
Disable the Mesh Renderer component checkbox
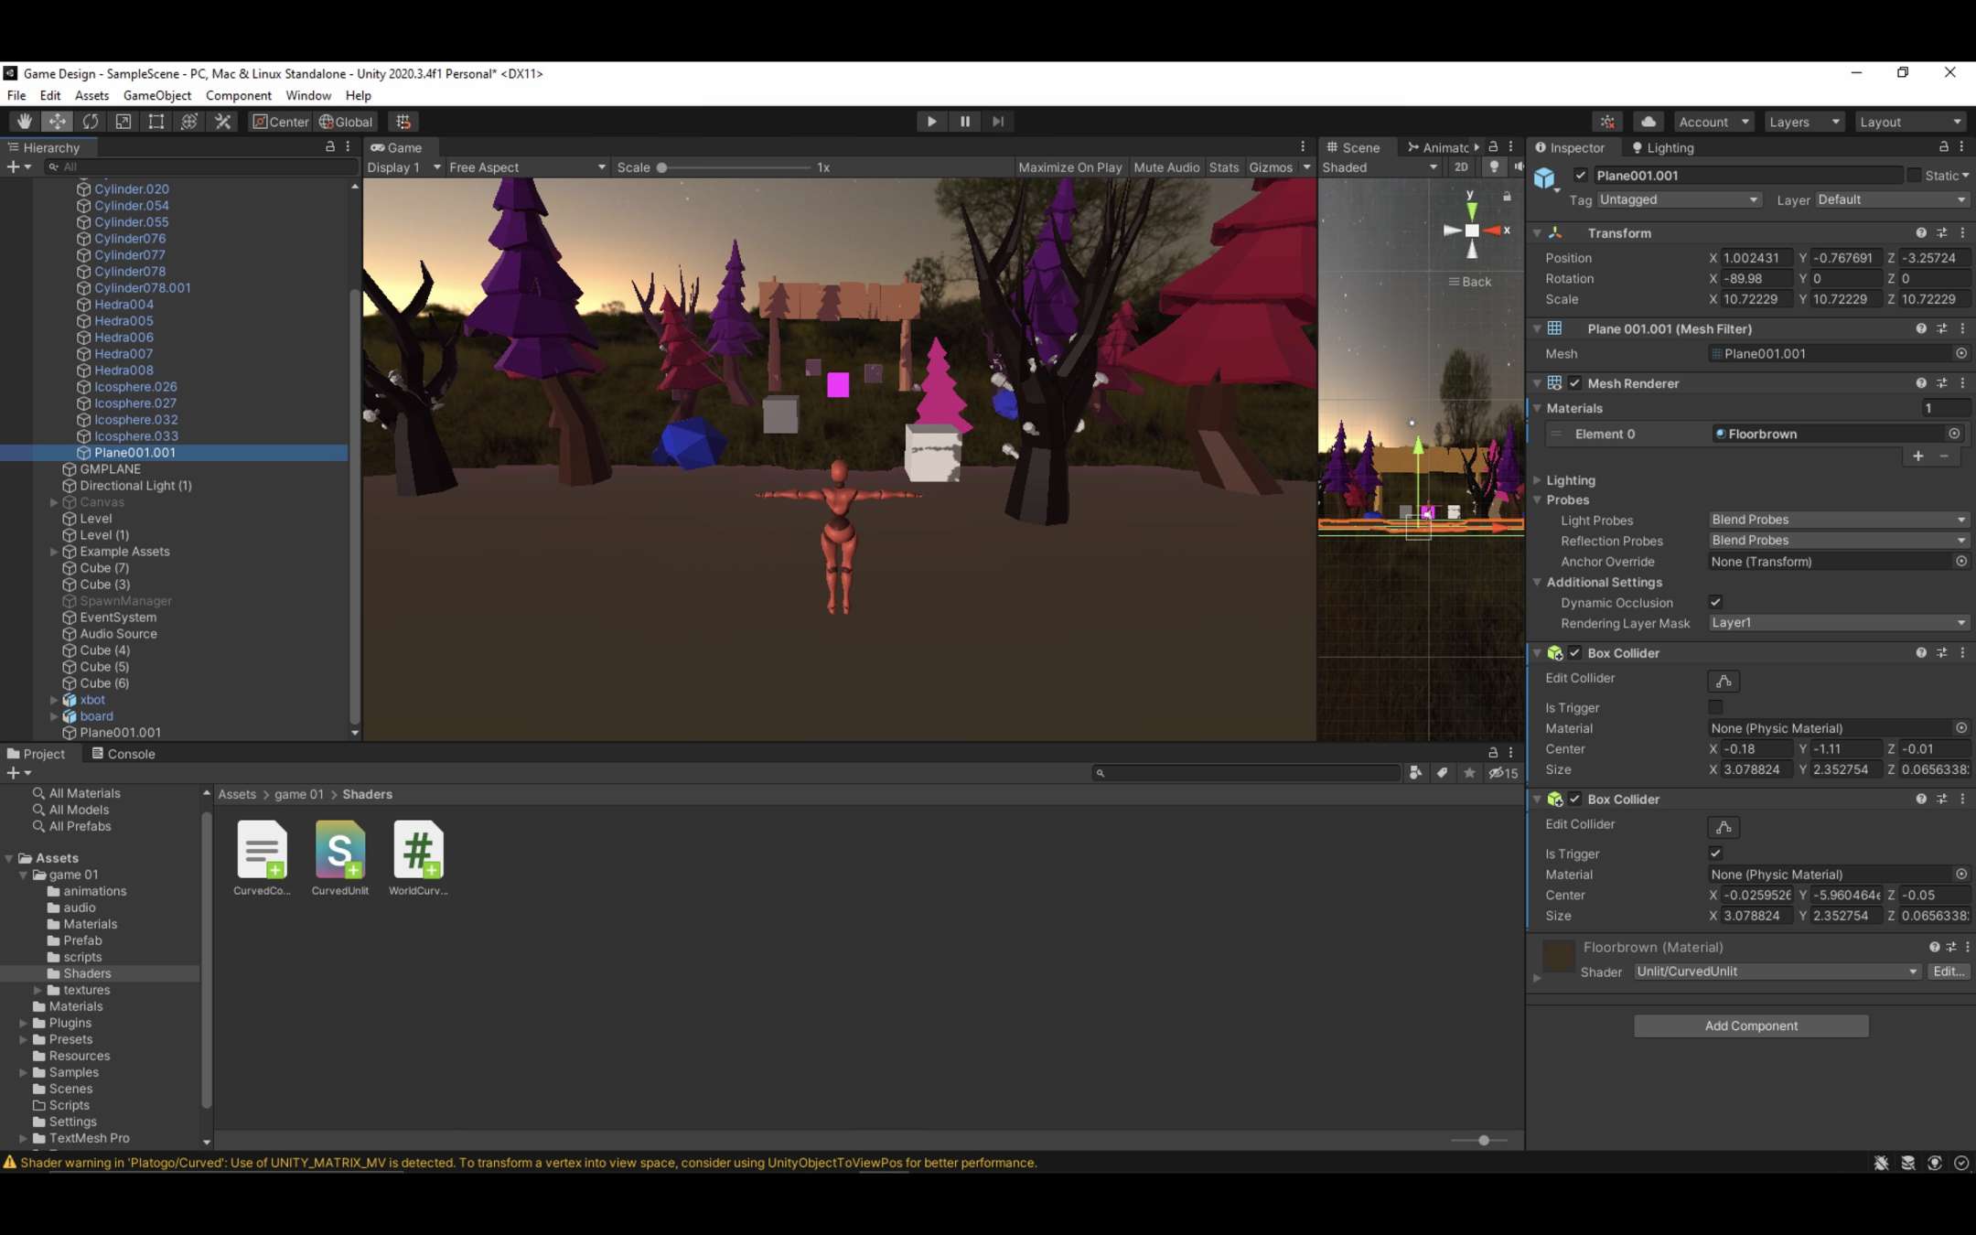coord(1574,383)
